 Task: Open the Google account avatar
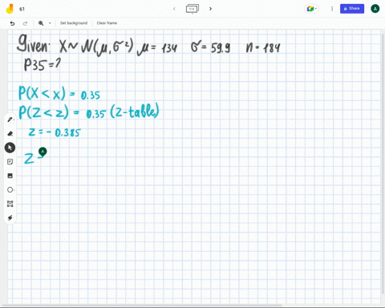pos(375,9)
